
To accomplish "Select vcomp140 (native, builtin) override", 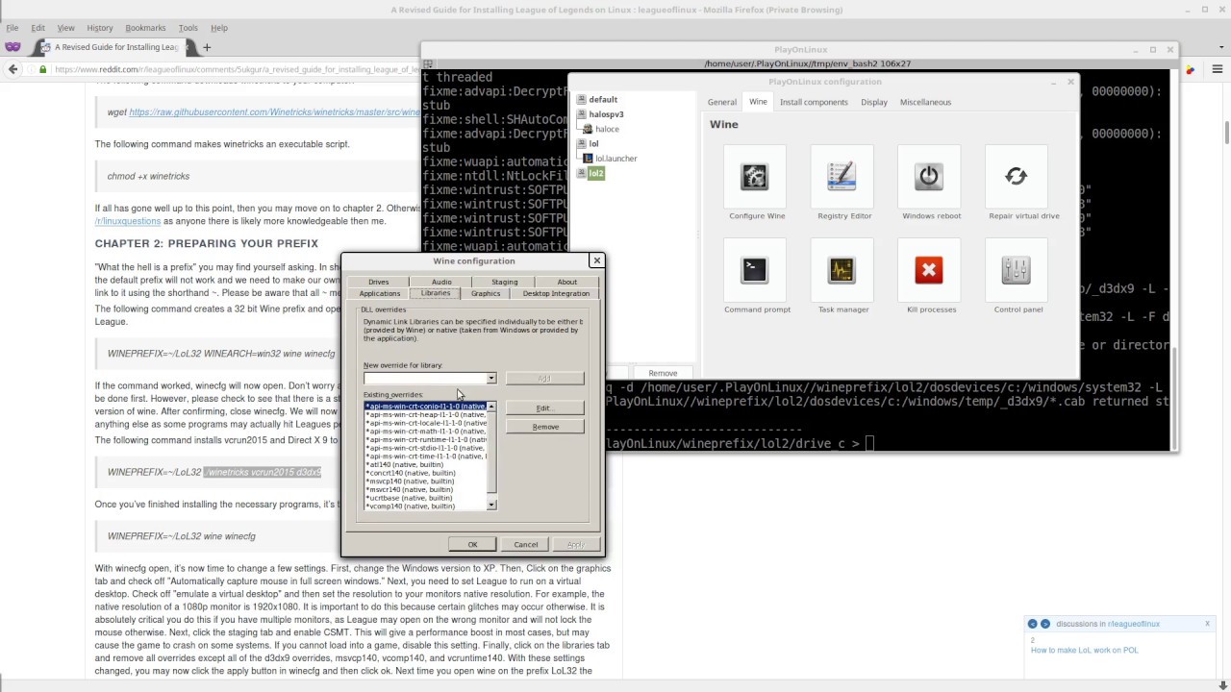I will point(425,507).
